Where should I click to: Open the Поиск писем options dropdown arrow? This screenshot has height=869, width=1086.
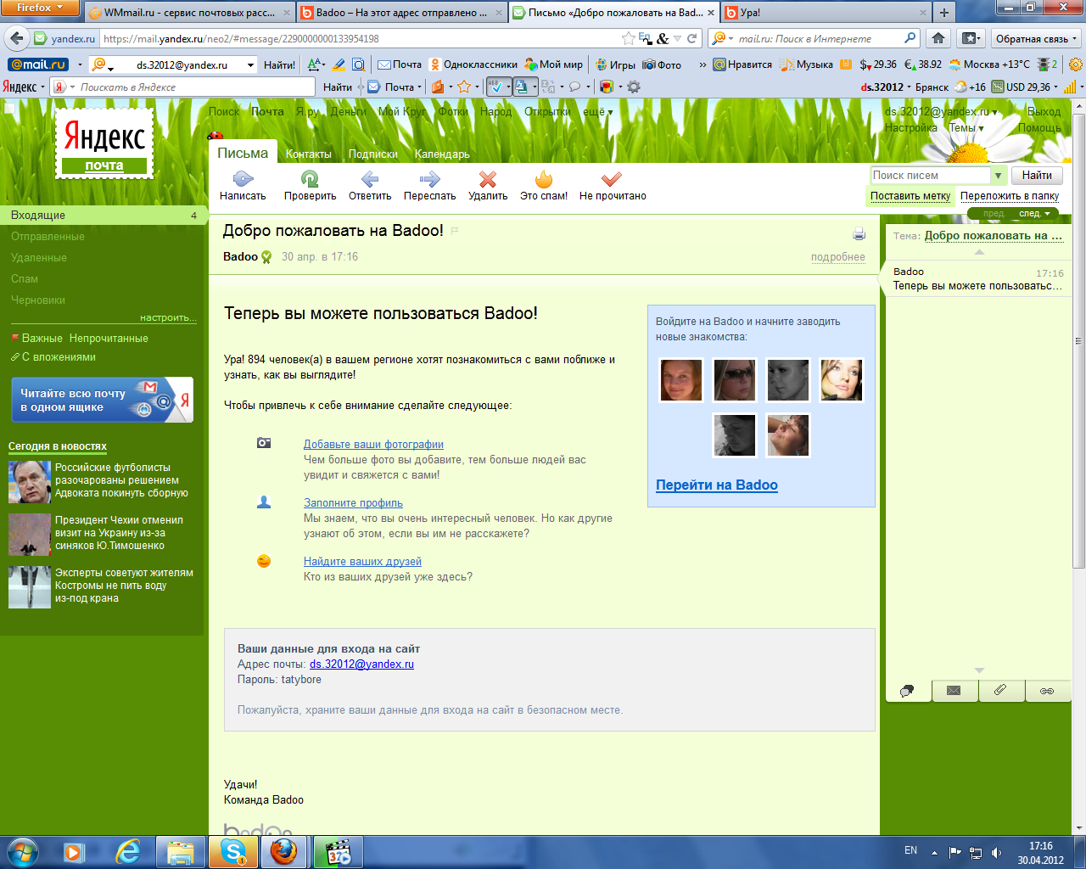click(998, 176)
